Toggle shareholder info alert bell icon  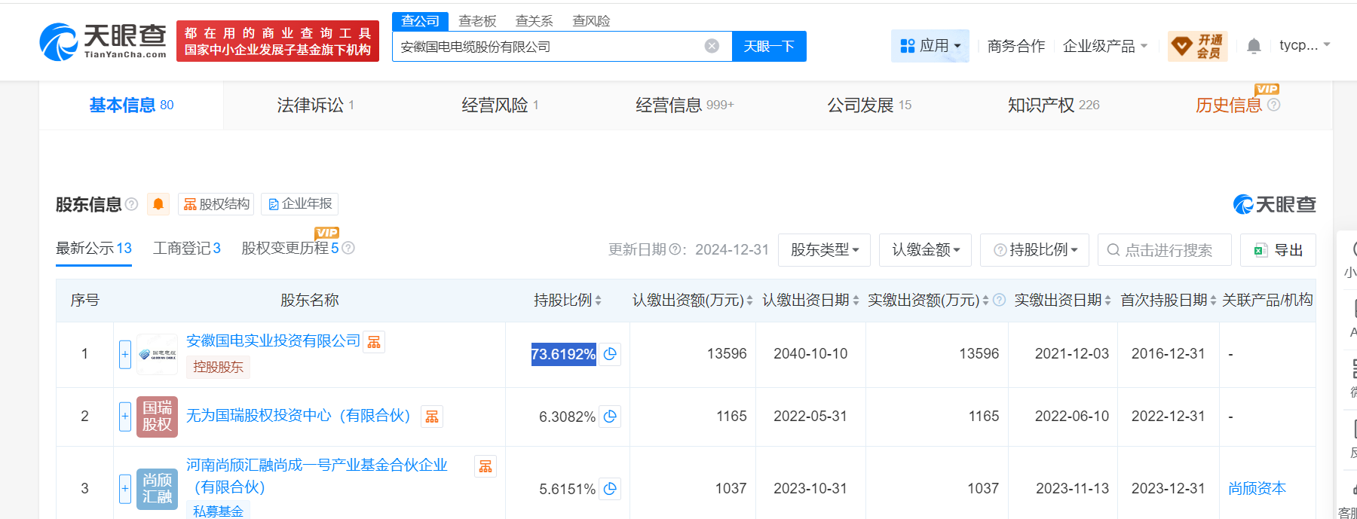pyautogui.click(x=158, y=204)
